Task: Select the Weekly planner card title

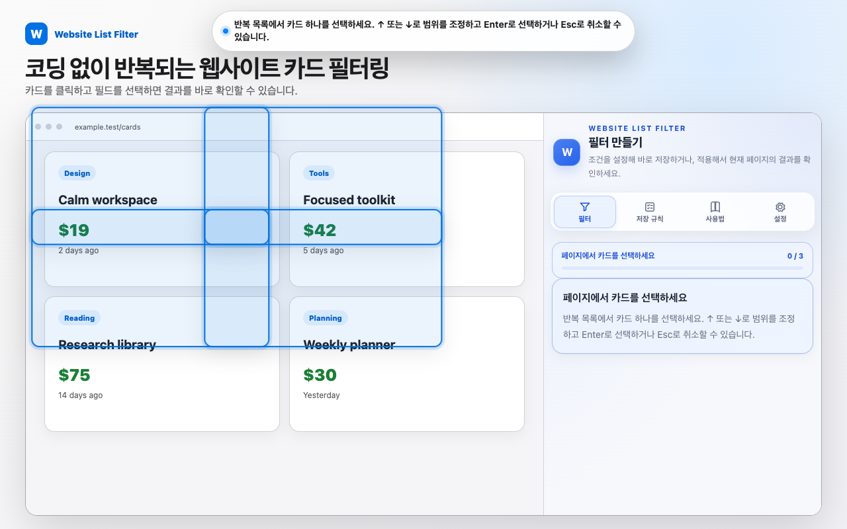Action: click(x=349, y=345)
